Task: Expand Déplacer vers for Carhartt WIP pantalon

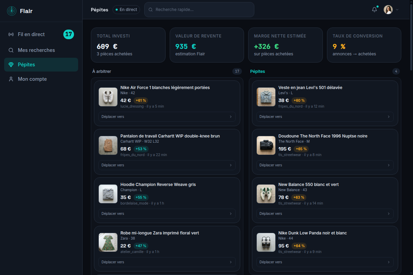Action: pyautogui.click(x=167, y=165)
